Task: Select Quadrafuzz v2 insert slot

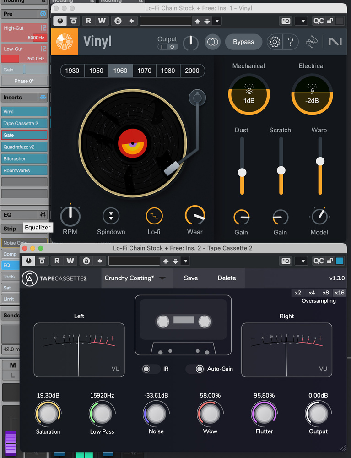Action: click(24, 147)
